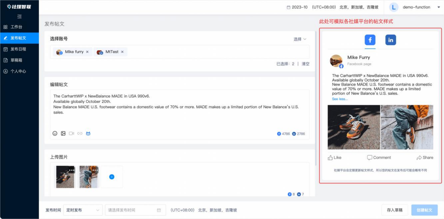Image resolution: width=444 pixels, height=219 pixels.
Task: Open the three-dot menu on the sneaker image
Action: [x=71, y=170]
